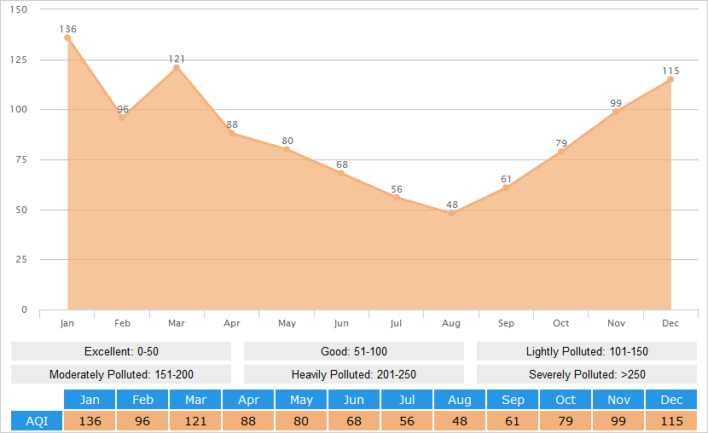Click the blue 'Aug' header cell in the table
Viewport: 708px width, 433px height.
click(459, 400)
